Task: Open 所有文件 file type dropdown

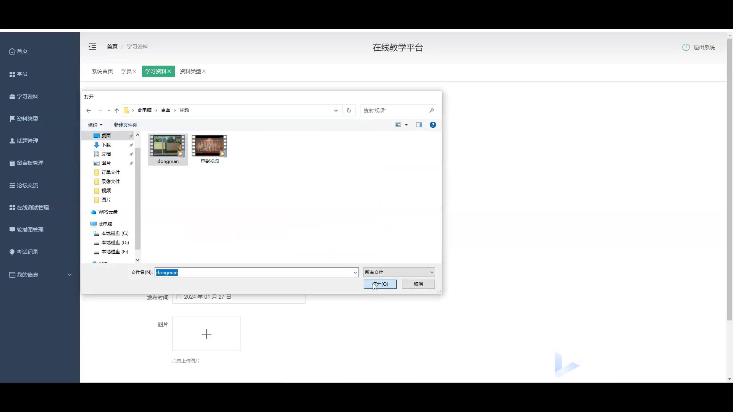Action: [399, 272]
